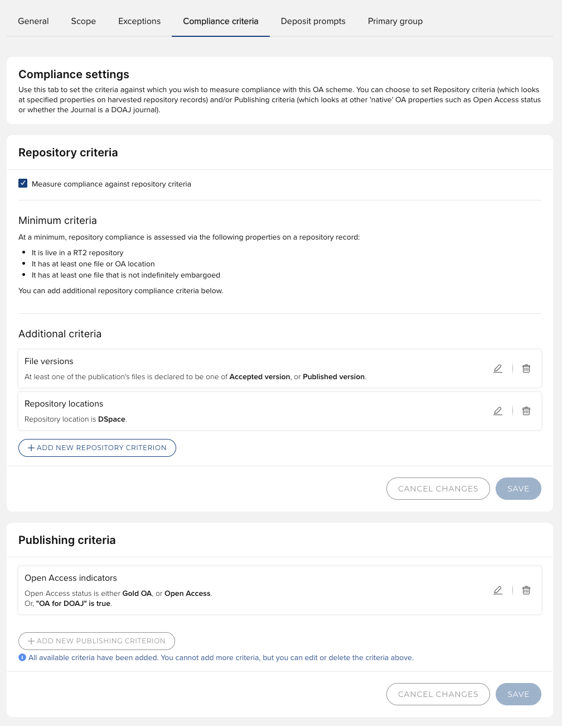
Task: Delete the Open Access indicators criterion
Action: 526,590
